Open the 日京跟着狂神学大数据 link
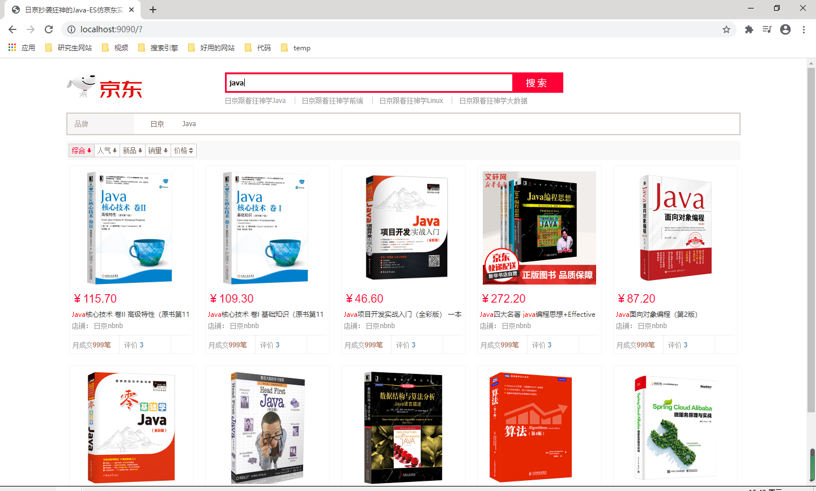 click(493, 101)
